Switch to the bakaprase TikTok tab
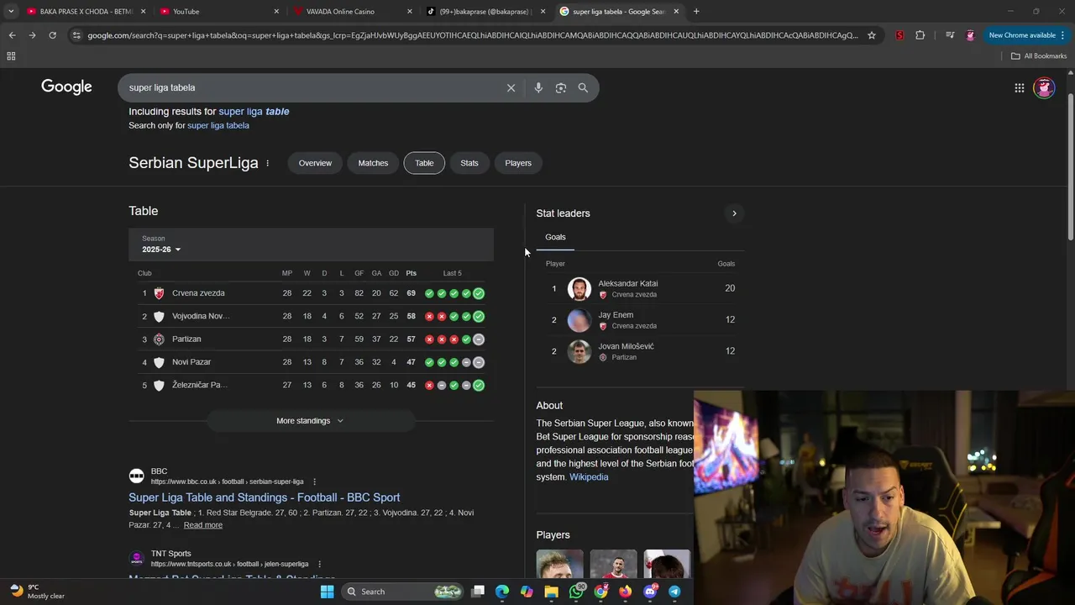The height and width of the screenshot is (605, 1075). tap(485, 12)
